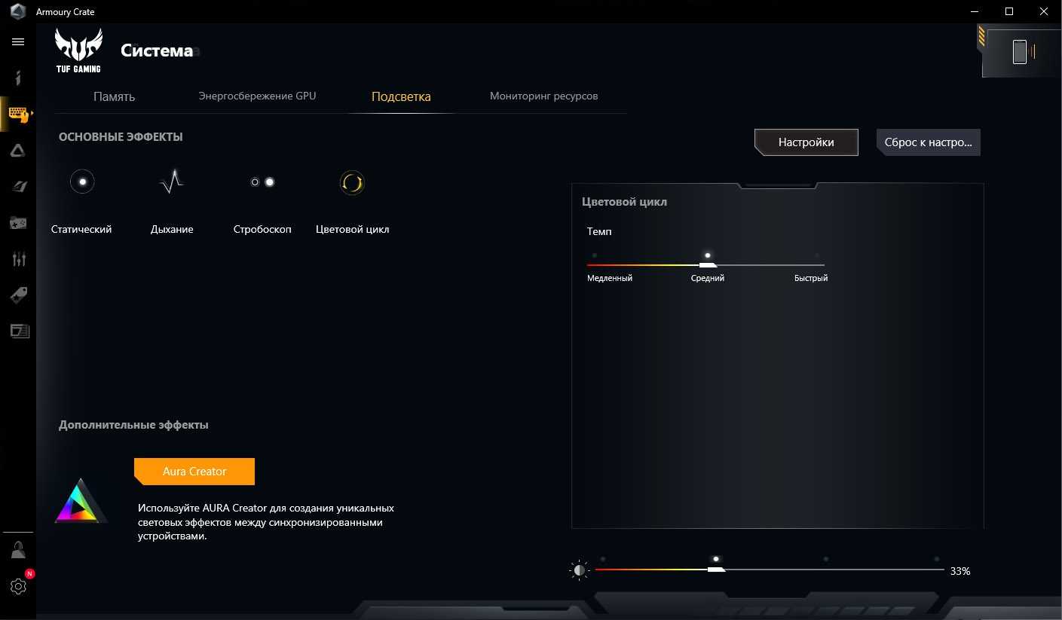Image resolution: width=1062 pixels, height=620 pixels.
Task: Open the game library controller icon
Action: click(18, 223)
